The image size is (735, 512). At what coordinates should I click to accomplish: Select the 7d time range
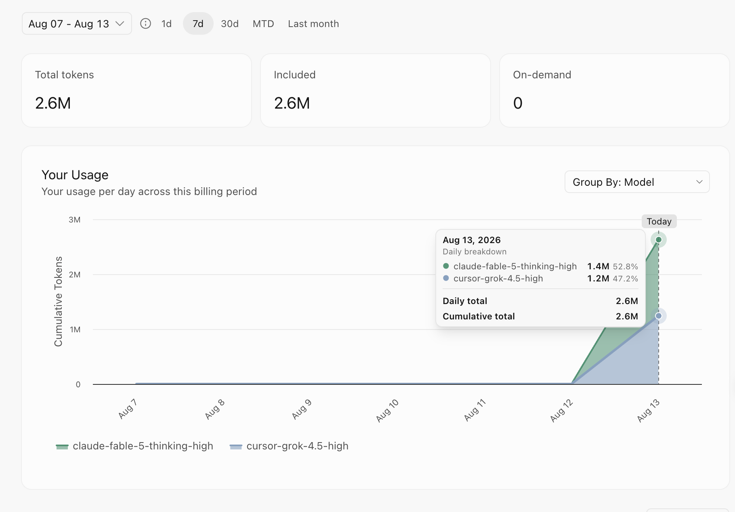198,24
